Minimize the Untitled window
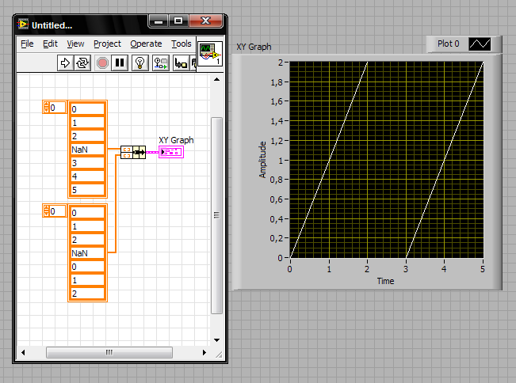Image resolution: width=516 pixels, height=383 pixels. tap(159, 21)
